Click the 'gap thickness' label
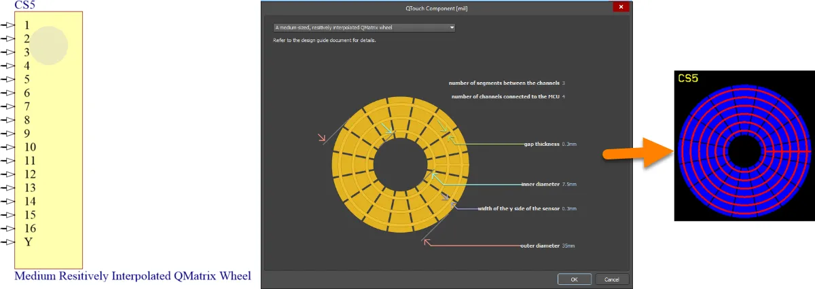The height and width of the screenshot is (289, 815). pyautogui.click(x=541, y=144)
